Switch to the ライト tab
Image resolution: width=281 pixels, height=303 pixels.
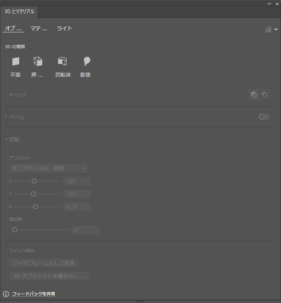pyautogui.click(x=64, y=29)
